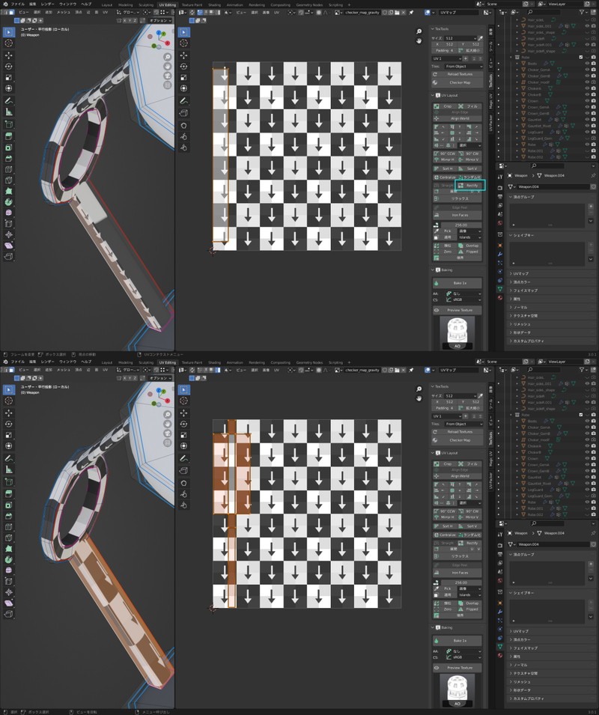Open オプション dropdown in upper 3D viewport header
This screenshot has height=715, width=599.
(x=159, y=20)
